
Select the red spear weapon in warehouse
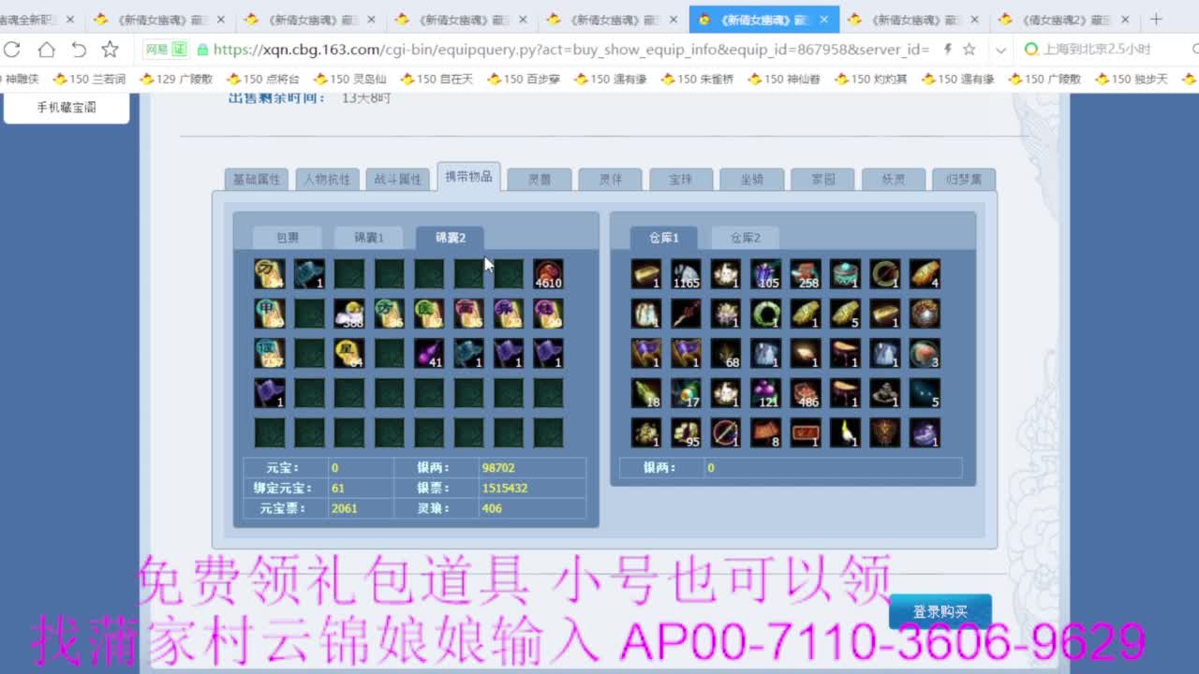pyautogui.click(x=686, y=314)
